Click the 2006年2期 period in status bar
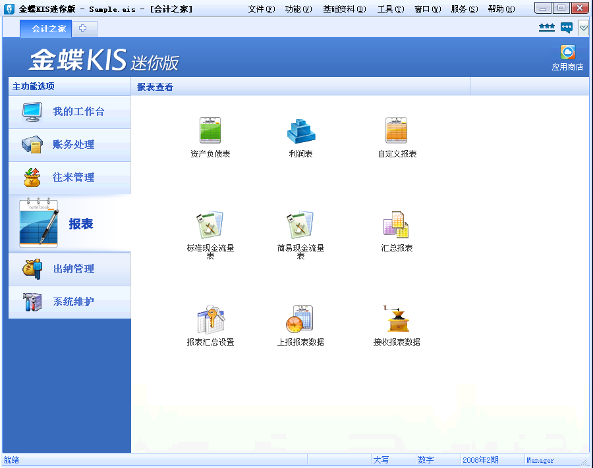The height and width of the screenshot is (468, 593). pos(480,460)
